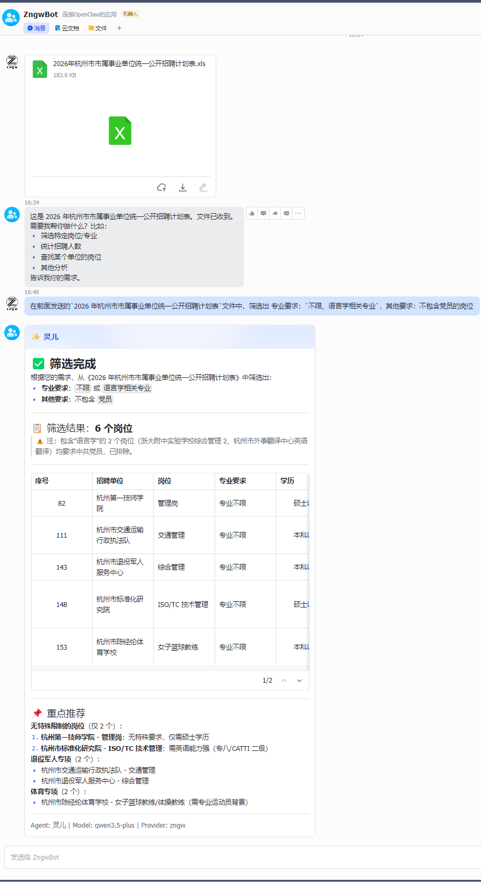Open the 2026年杭州市 recruitment xls file name
The height and width of the screenshot is (882, 481).
click(129, 63)
